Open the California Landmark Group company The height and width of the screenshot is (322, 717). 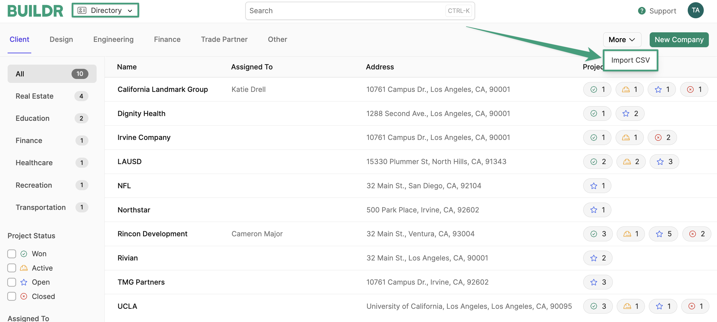[x=162, y=89]
